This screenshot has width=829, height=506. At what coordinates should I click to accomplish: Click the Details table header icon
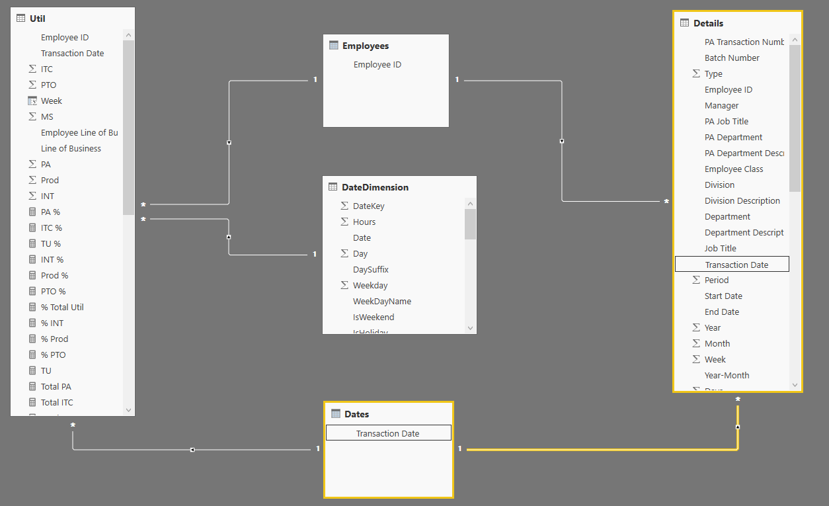point(684,23)
